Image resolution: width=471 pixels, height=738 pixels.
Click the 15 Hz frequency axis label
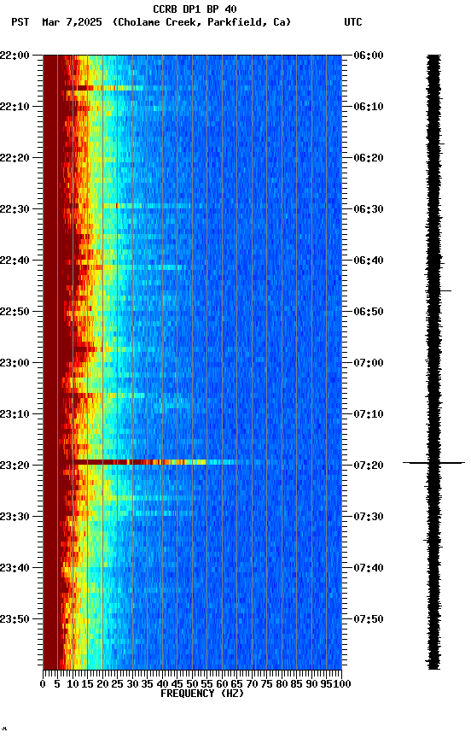(x=87, y=685)
